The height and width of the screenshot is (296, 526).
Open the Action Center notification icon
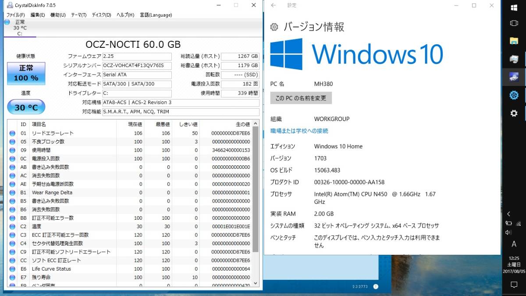click(514, 285)
